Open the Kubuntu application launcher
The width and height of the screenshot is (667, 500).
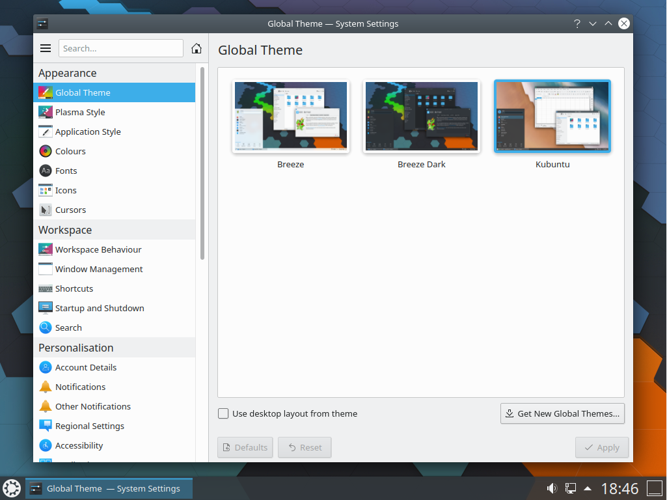tap(12, 488)
